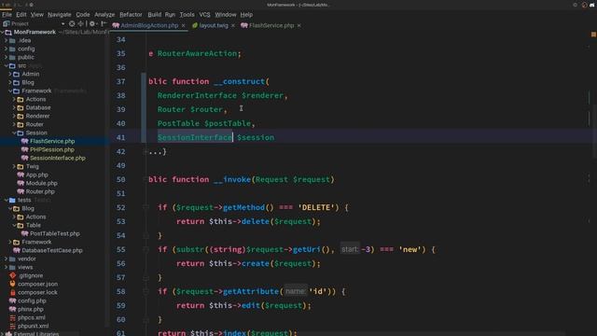Click the 'start:' inlay hint on line 55
Viewport: 597px width, 336px height.
coord(350,249)
